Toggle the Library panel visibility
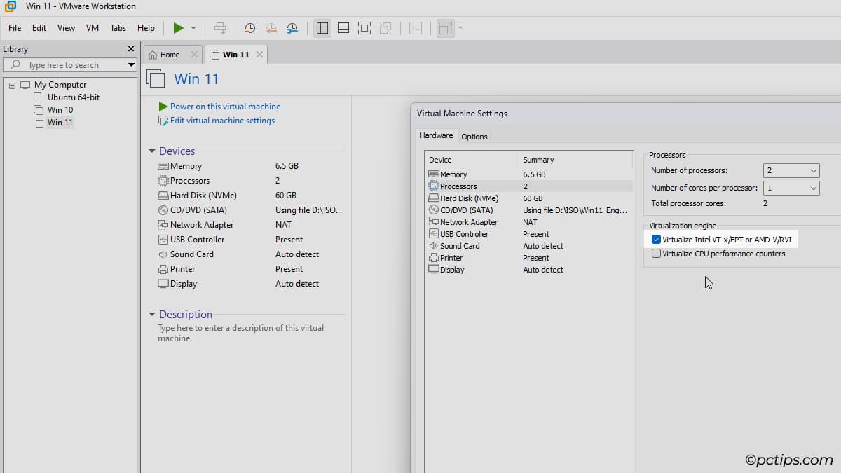Viewport: 841px width, 473px height. click(322, 28)
